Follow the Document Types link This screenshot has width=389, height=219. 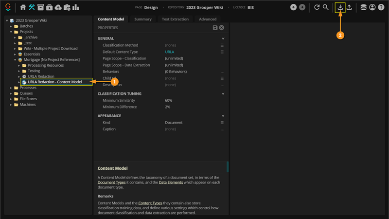(x=111, y=182)
